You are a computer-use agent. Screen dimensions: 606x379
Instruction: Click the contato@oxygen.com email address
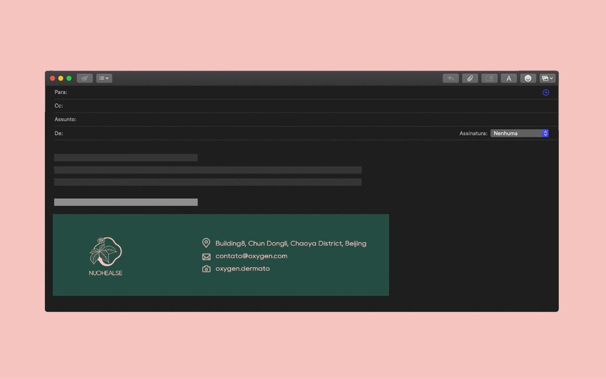click(x=251, y=256)
